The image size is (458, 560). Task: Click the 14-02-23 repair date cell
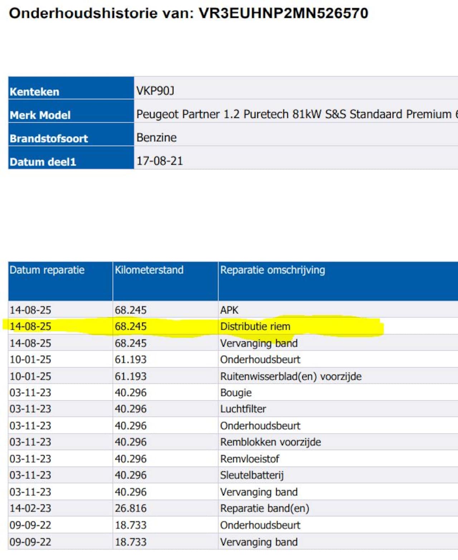point(30,508)
